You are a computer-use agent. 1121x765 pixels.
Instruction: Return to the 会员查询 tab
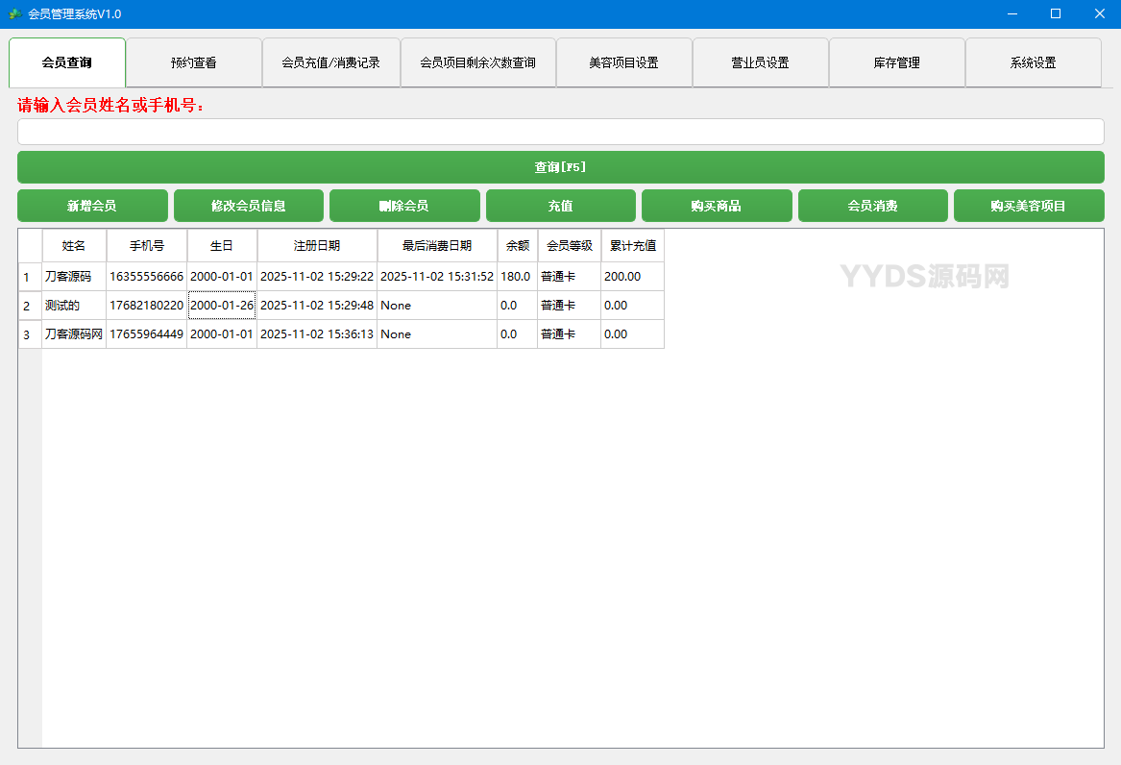coord(65,62)
